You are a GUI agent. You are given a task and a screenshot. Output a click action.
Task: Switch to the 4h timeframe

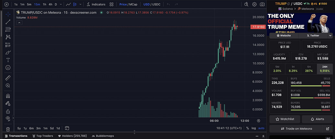(50, 4)
